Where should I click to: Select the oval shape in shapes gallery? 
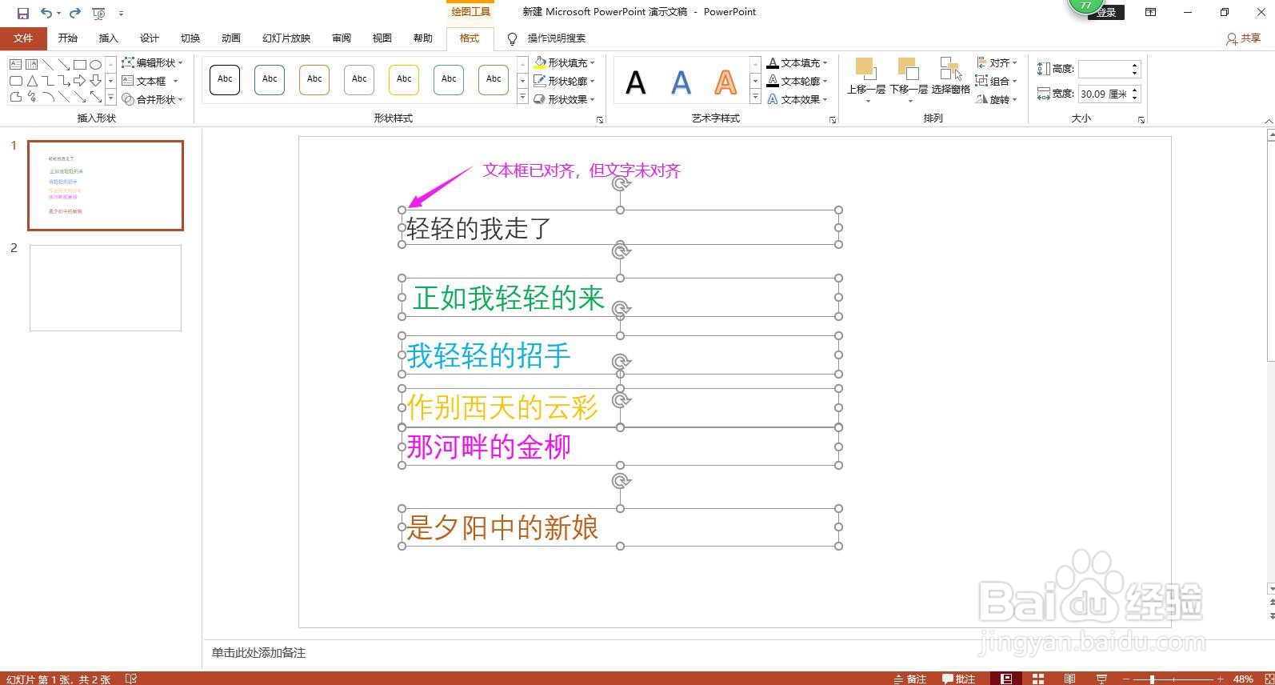96,65
